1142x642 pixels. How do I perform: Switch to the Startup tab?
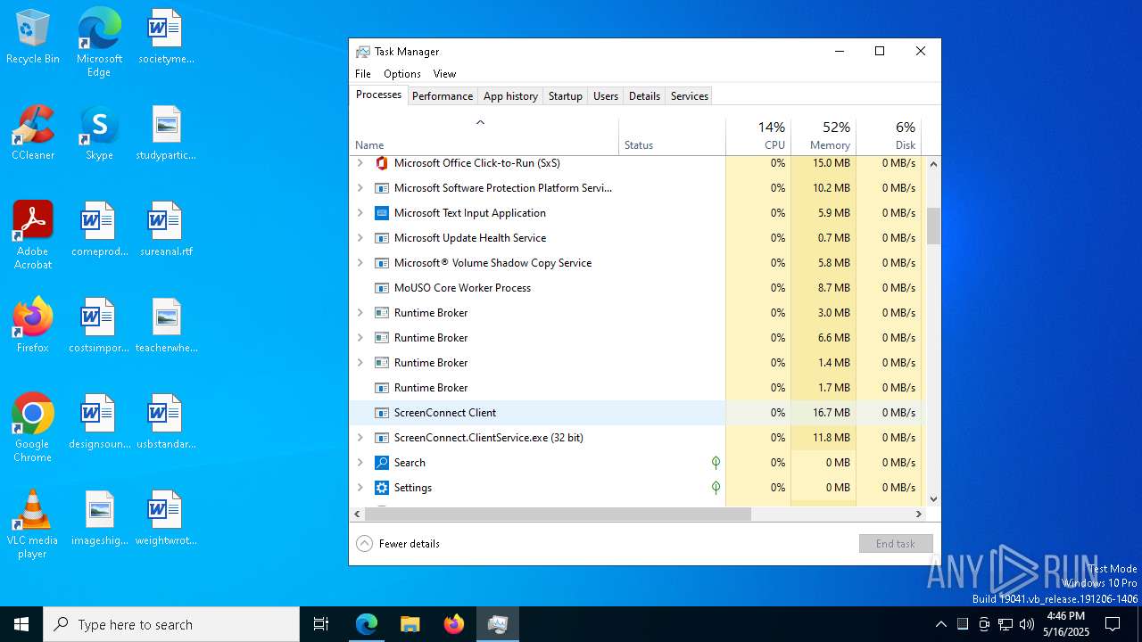(566, 96)
